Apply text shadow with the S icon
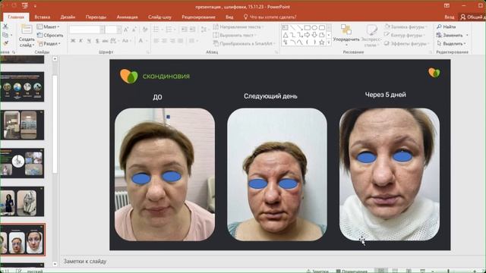486x273 pixels. coord(97,40)
